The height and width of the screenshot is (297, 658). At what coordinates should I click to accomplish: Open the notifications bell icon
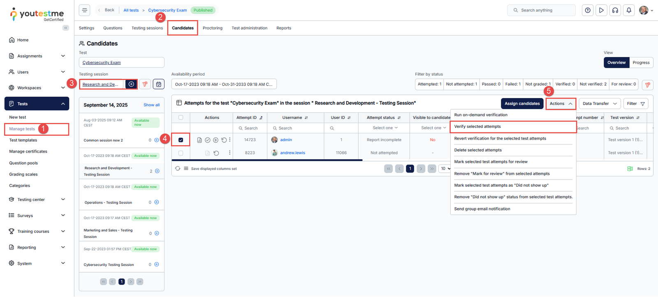coord(629,10)
